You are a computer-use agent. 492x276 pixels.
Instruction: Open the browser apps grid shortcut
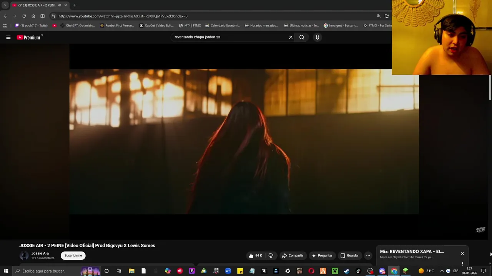(x=5, y=26)
